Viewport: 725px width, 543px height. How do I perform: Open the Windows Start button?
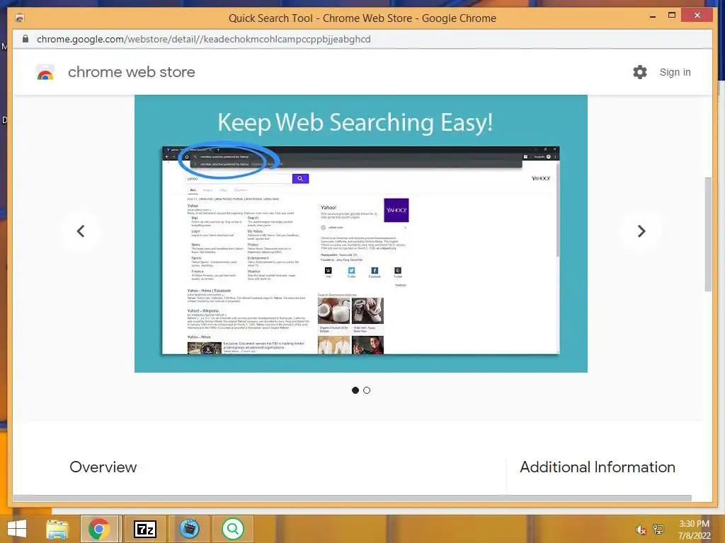point(17,529)
